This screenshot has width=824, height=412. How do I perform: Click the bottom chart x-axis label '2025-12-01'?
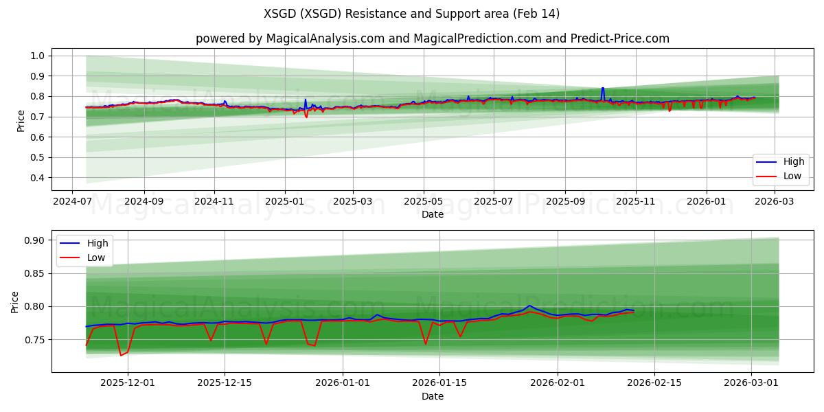tap(128, 383)
